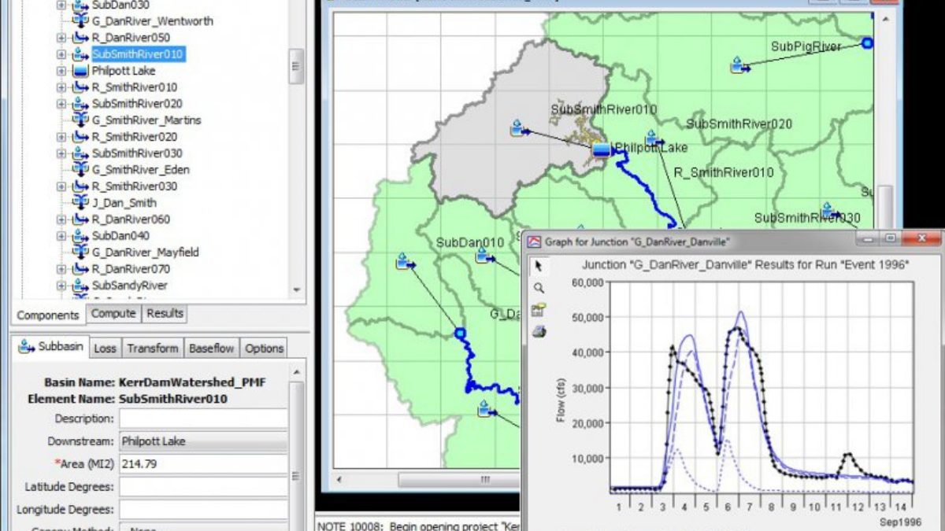Expand the R_SmithRiver020 tree node

[61, 137]
